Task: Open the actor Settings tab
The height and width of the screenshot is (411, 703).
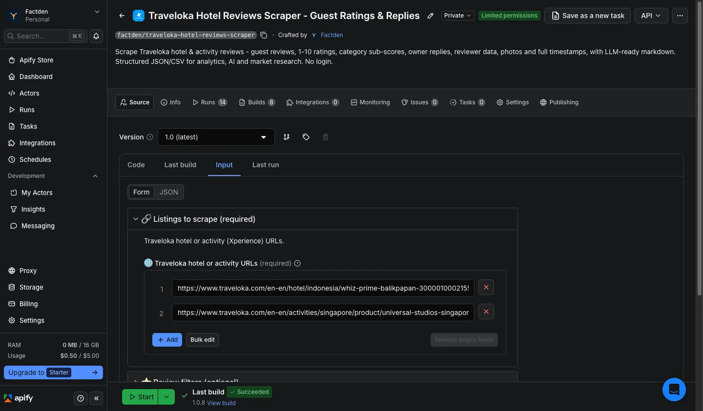Action: coord(513,102)
